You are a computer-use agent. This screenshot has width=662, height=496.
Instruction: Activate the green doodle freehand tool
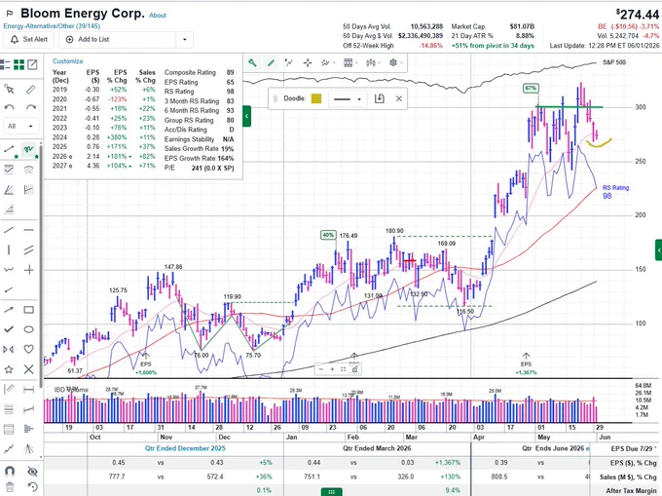point(28,149)
